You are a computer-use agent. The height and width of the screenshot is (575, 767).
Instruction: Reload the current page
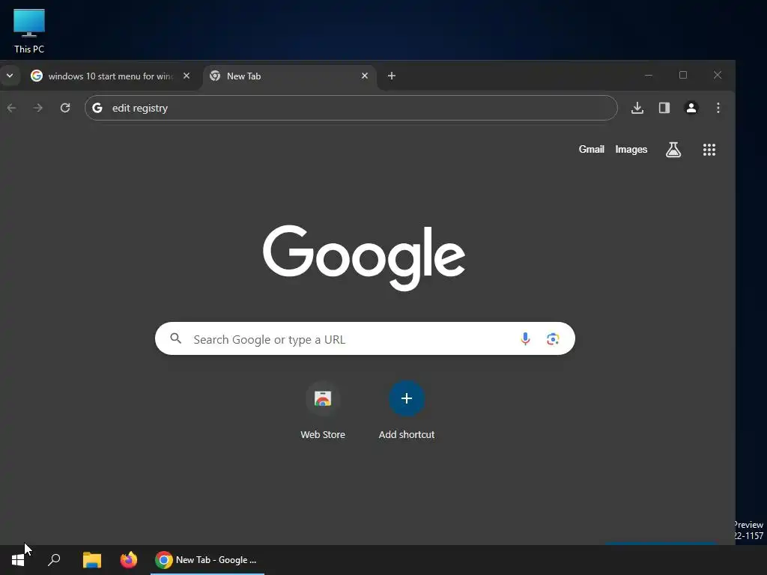[x=65, y=108]
